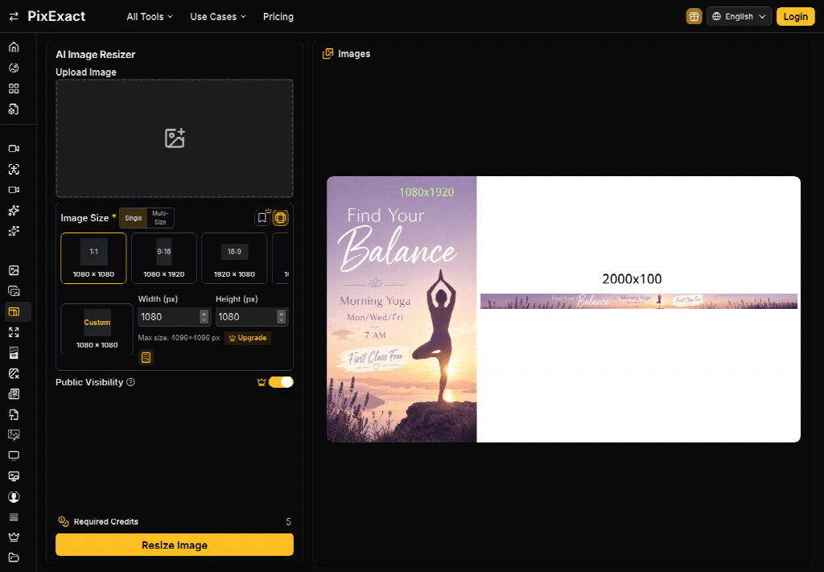The width and height of the screenshot is (824, 572).
Task: Open the fullscreen expand-arrows icon in the sidebar
Action: point(14,332)
